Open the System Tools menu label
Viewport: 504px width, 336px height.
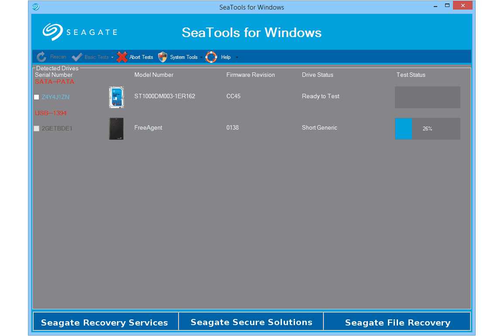184,57
